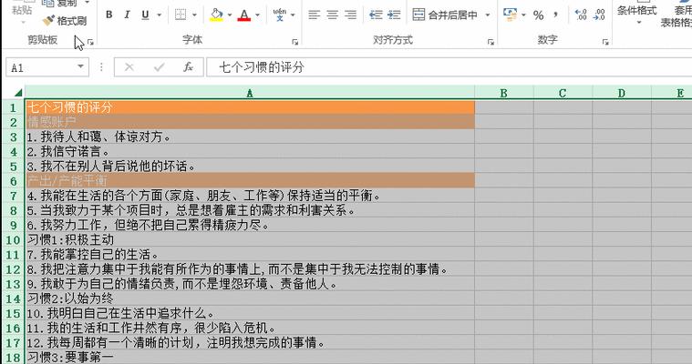Select row 1 header
Screen dimensions: 692x364
click(13, 107)
